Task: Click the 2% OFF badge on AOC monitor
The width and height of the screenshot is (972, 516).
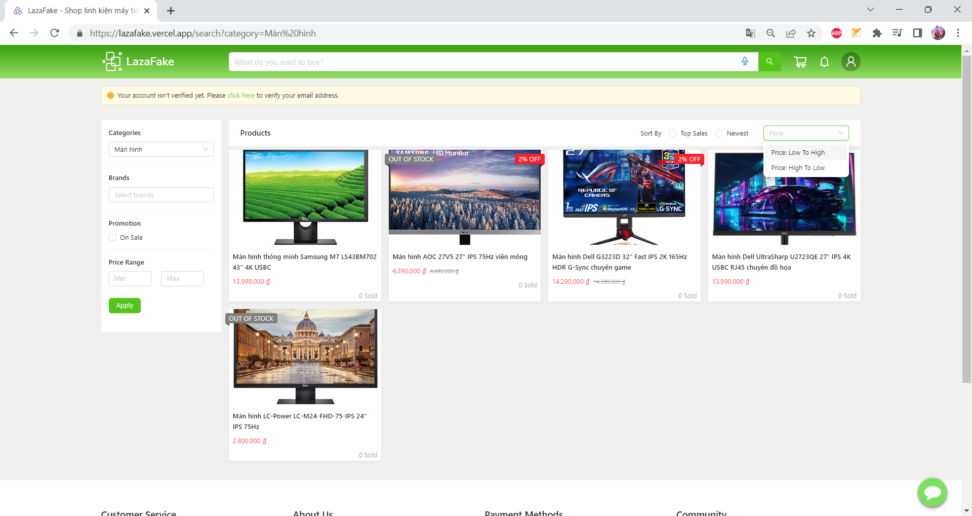Action: point(530,159)
